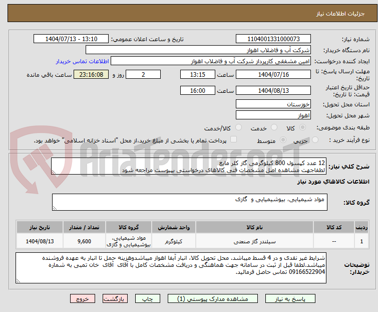Click the تعداد / مقدار column header
Viewport: 378px width, 312px height.
click(x=84, y=227)
